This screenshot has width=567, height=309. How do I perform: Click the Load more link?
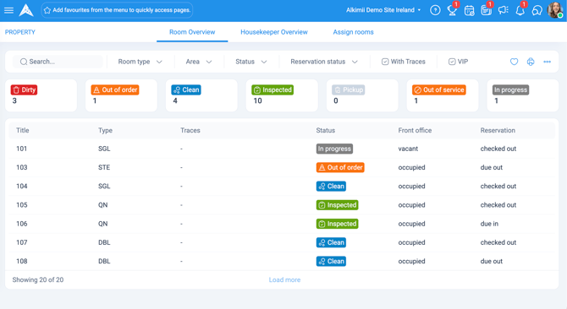tap(284, 279)
